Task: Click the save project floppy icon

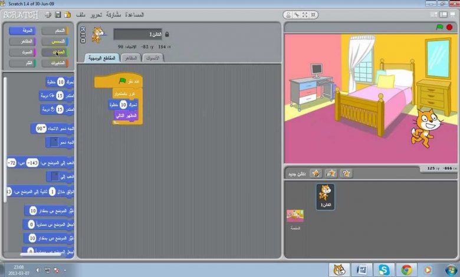Action: point(58,15)
